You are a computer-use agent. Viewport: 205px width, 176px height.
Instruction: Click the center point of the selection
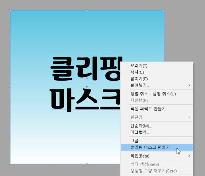click(87, 87)
